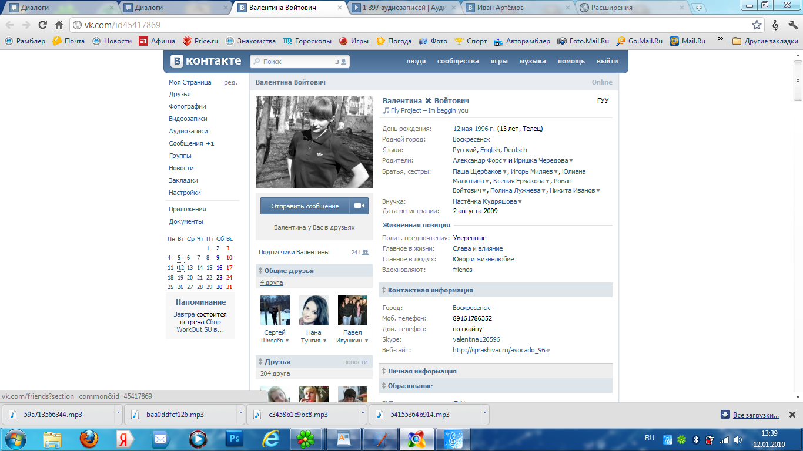Bookmark this page with star icon
This screenshot has height=451, width=803.
coord(757,25)
